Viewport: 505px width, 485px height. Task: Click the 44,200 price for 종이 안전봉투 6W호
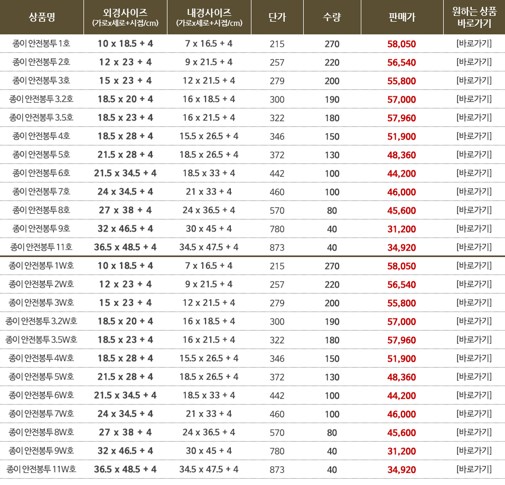(x=401, y=396)
